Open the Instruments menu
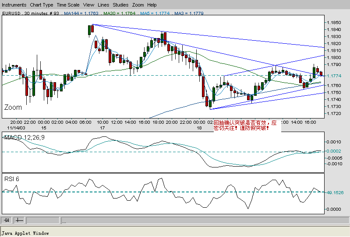The height and width of the screenshot is (237, 350). [x=14, y=5]
